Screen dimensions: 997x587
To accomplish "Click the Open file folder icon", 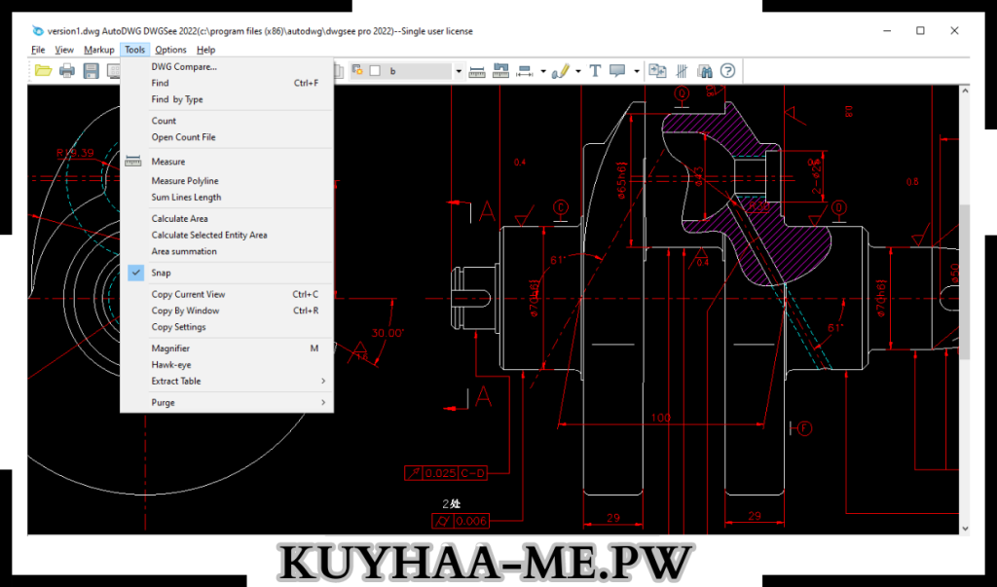I will 43,71.
